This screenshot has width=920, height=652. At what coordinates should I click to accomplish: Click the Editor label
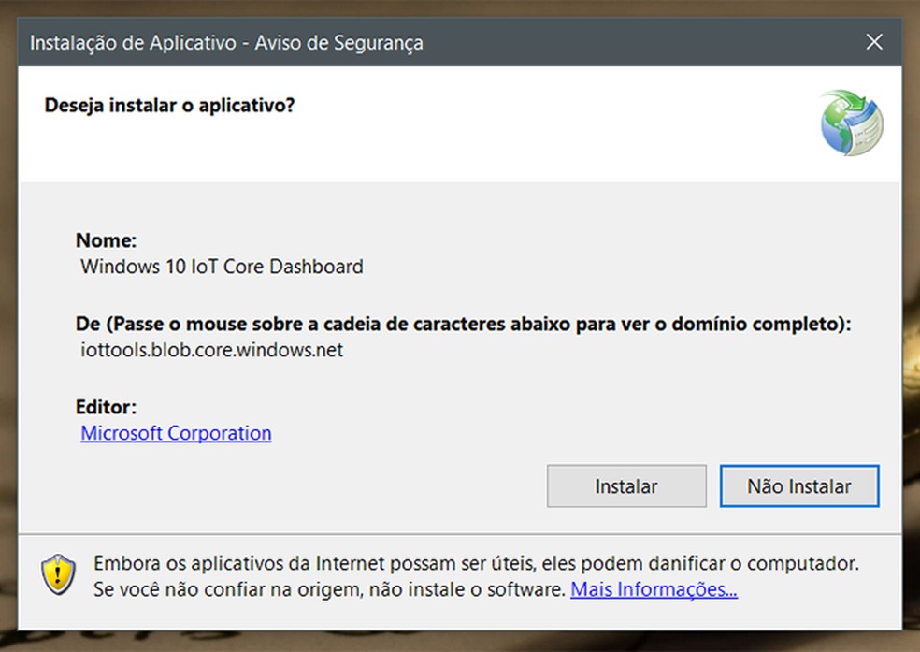(x=105, y=407)
